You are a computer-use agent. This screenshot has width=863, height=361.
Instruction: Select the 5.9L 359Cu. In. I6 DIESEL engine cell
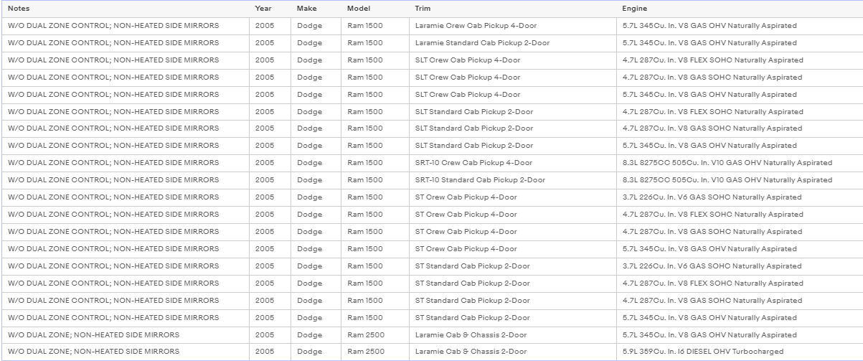tap(740, 352)
